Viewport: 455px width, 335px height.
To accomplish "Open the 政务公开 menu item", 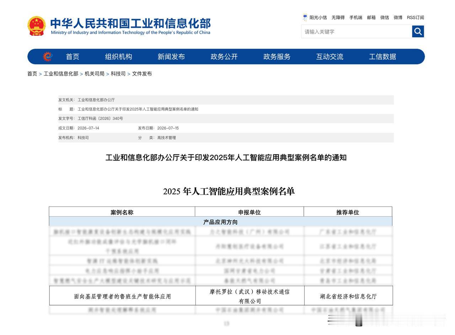I will (x=224, y=56).
